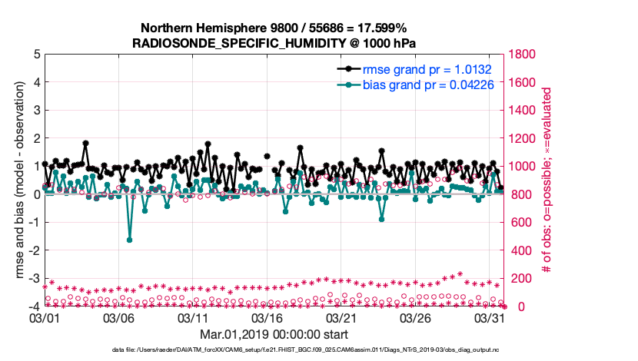Click the 1000 tick on right axis
The height and width of the screenshot is (361, 638).
pyautogui.click(x=523, y=167)
